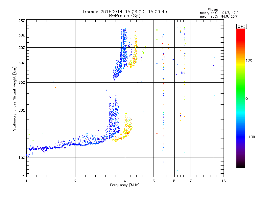Click the Frequency [MHz] axis label
The image size is (263, 197).
[x=124, y=185]
